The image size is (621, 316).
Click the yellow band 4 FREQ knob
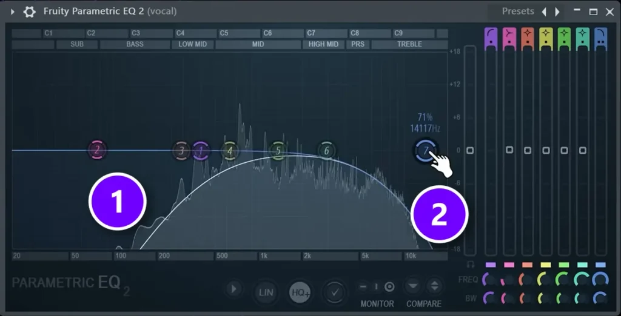[545, 280]
